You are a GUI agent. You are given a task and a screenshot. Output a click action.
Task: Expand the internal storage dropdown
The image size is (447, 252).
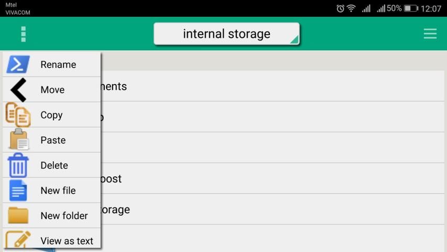click(226, 34)
